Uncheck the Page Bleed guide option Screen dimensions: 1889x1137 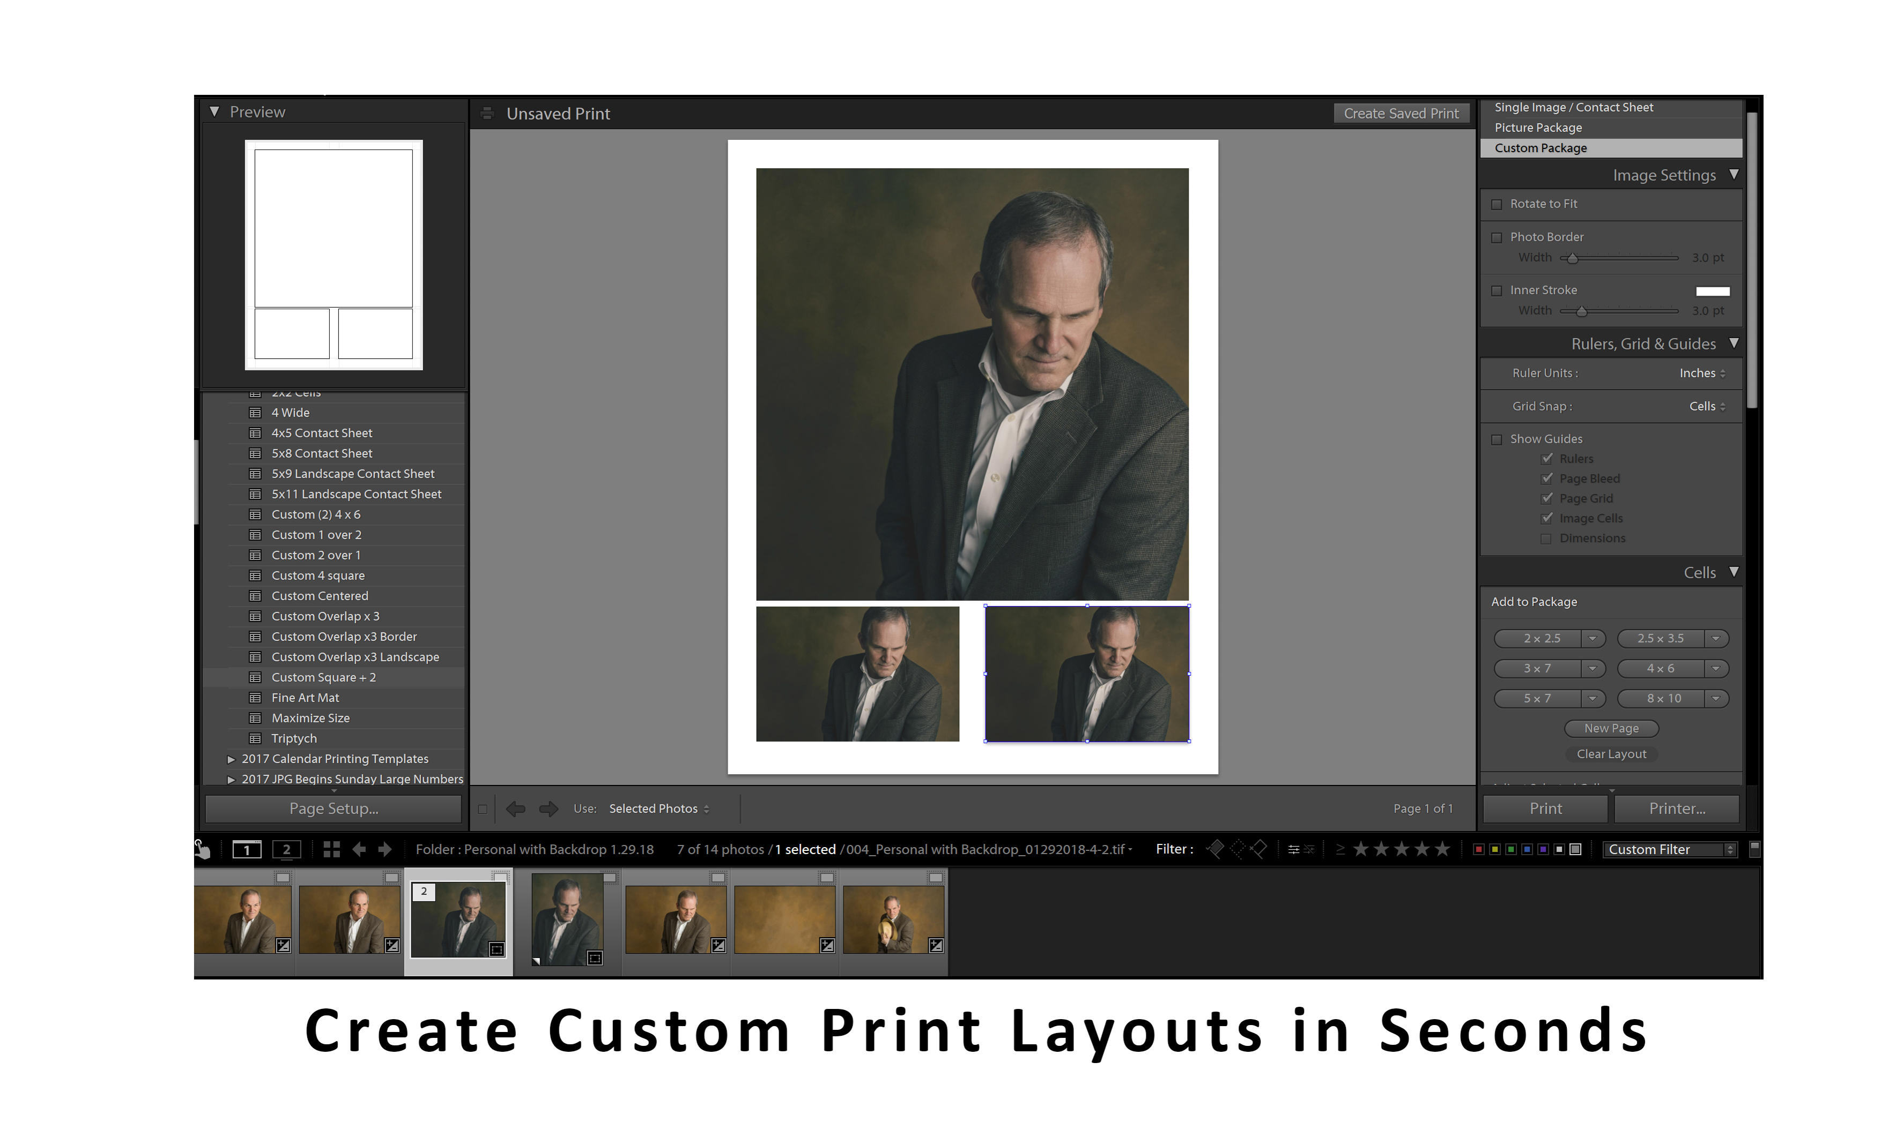click(1547, 478)
